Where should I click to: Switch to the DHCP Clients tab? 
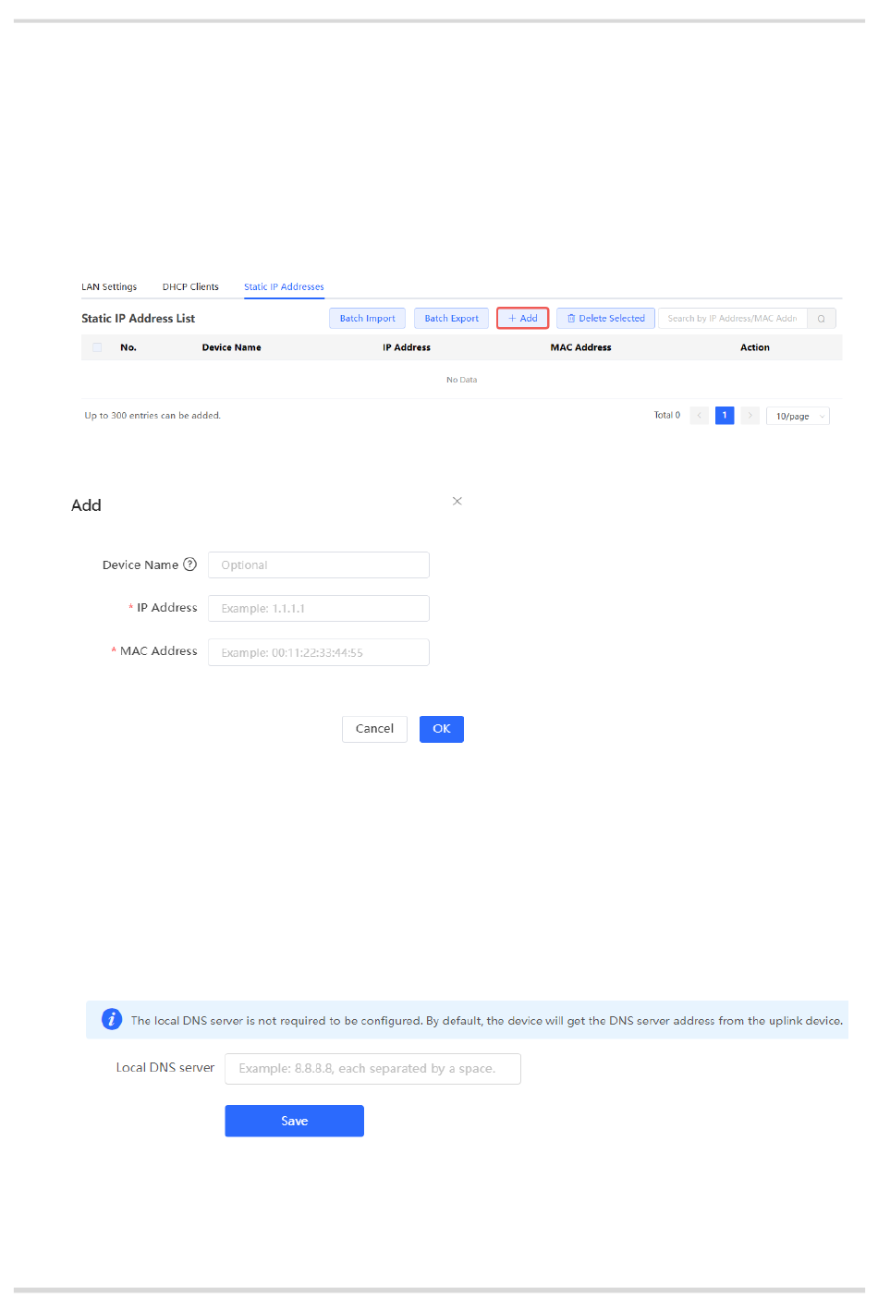[190, 286]
